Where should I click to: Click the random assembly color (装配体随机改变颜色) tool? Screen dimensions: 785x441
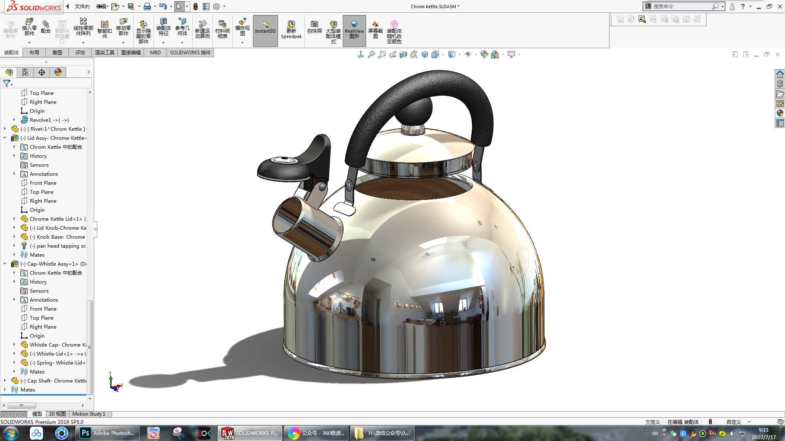[394, 31]
